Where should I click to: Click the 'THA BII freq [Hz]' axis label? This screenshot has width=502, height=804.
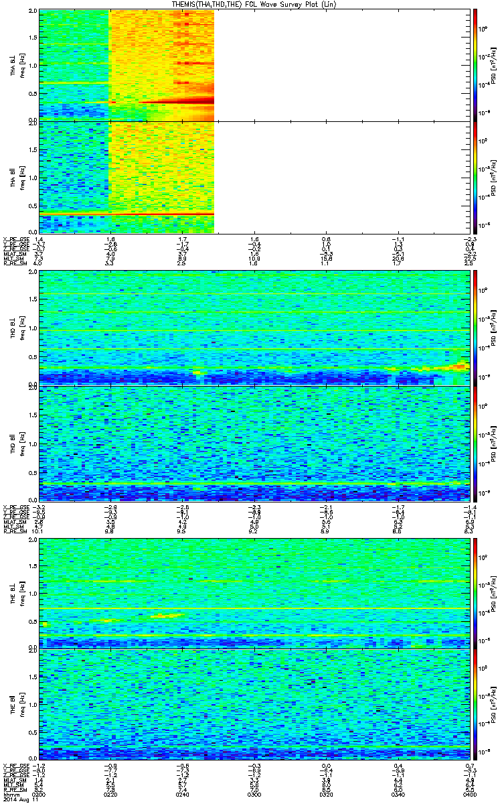point(17,177)
